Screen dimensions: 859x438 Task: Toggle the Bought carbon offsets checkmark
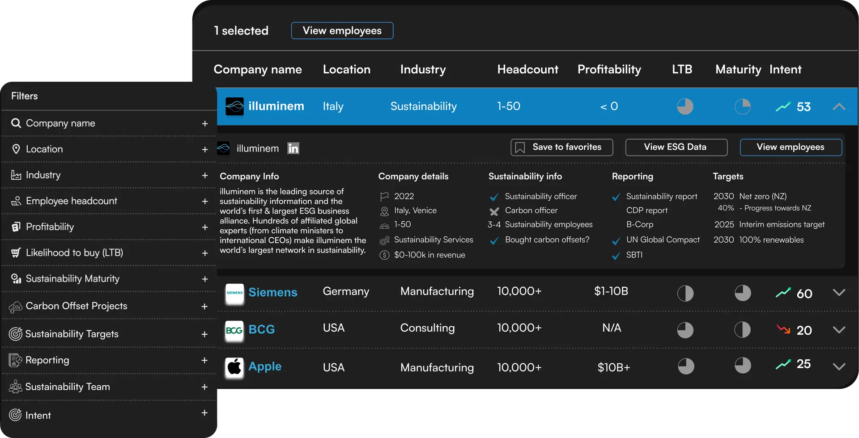click(494, 240)
